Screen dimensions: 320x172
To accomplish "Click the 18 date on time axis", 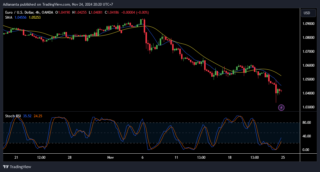I will [230, 157].
